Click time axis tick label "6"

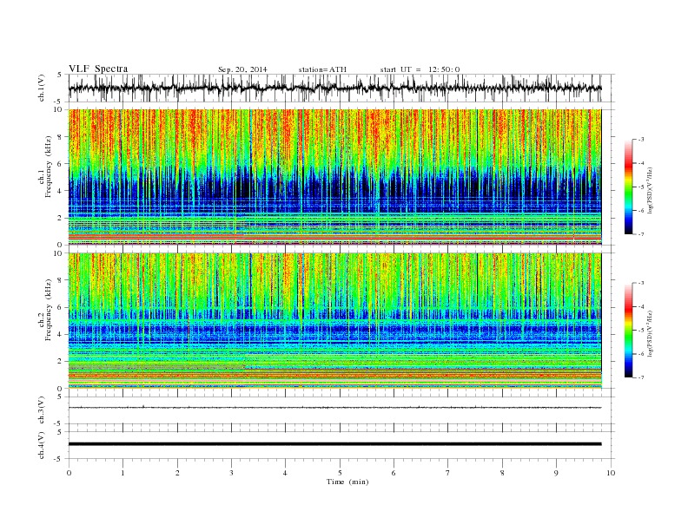click(394, 473)
